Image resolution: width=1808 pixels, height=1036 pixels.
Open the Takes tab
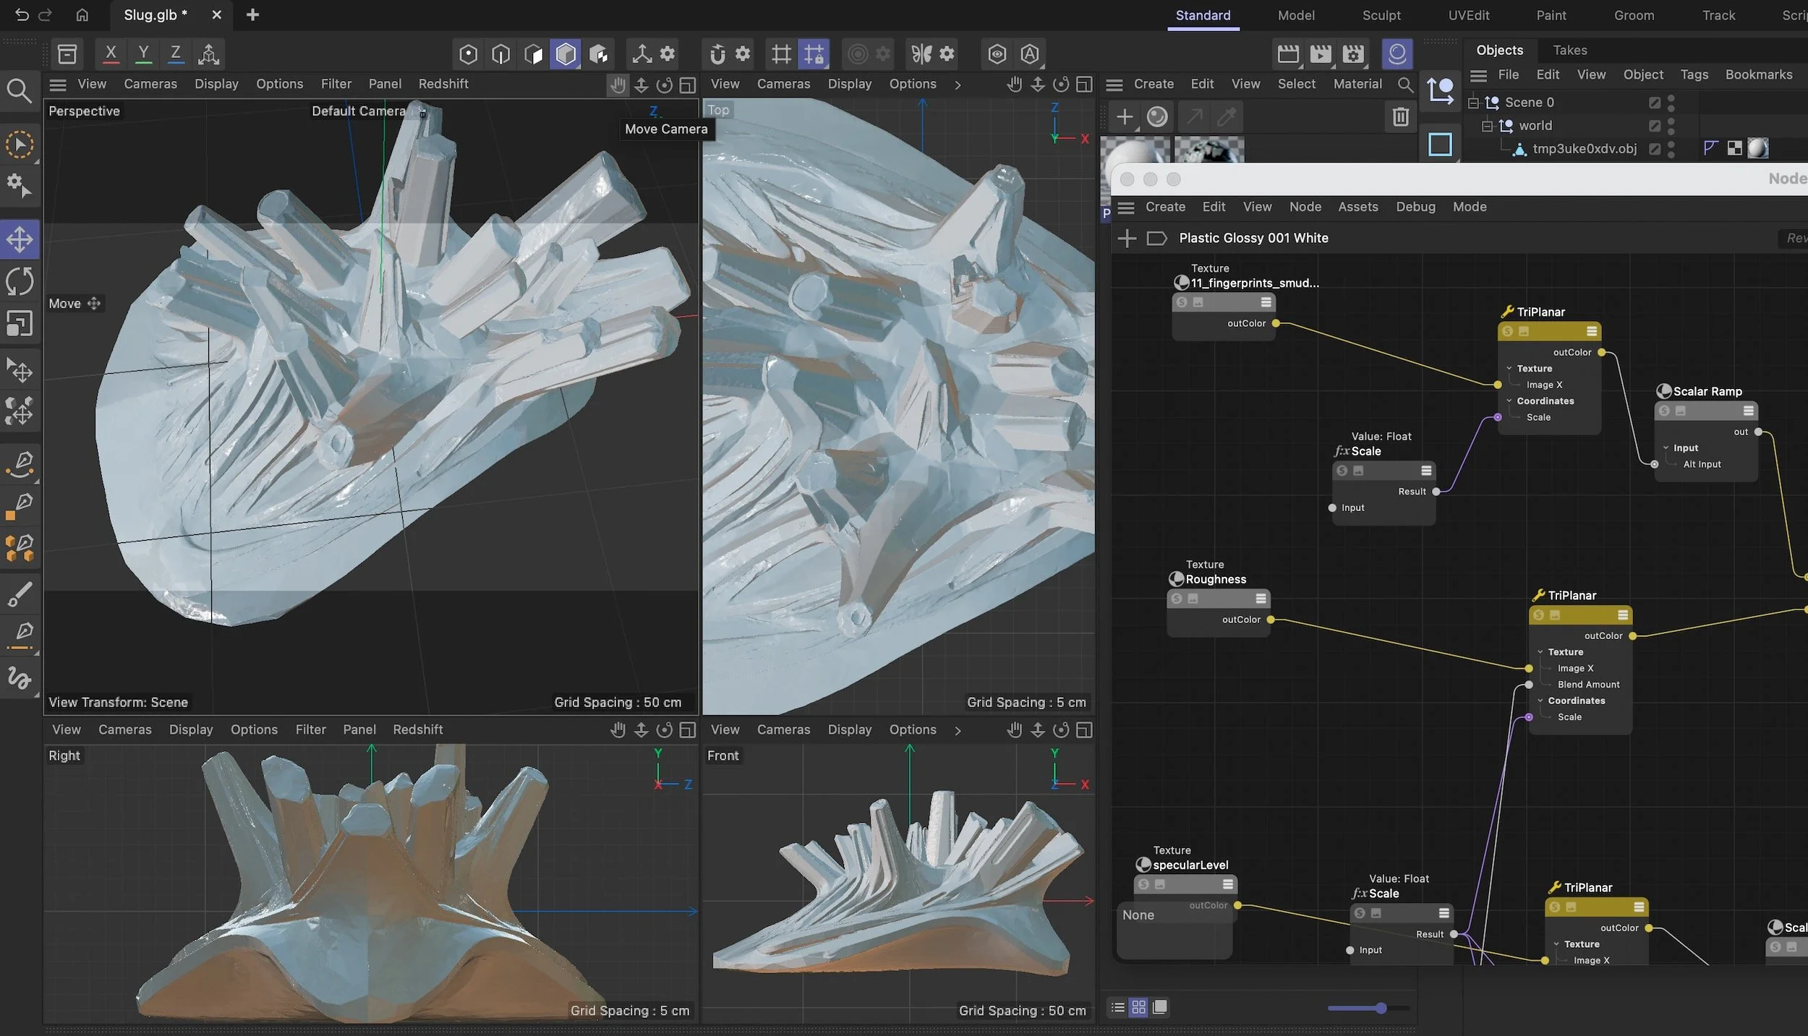(1569, 50)
